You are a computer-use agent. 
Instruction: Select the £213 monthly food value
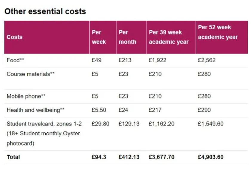[x=125, y=60]
